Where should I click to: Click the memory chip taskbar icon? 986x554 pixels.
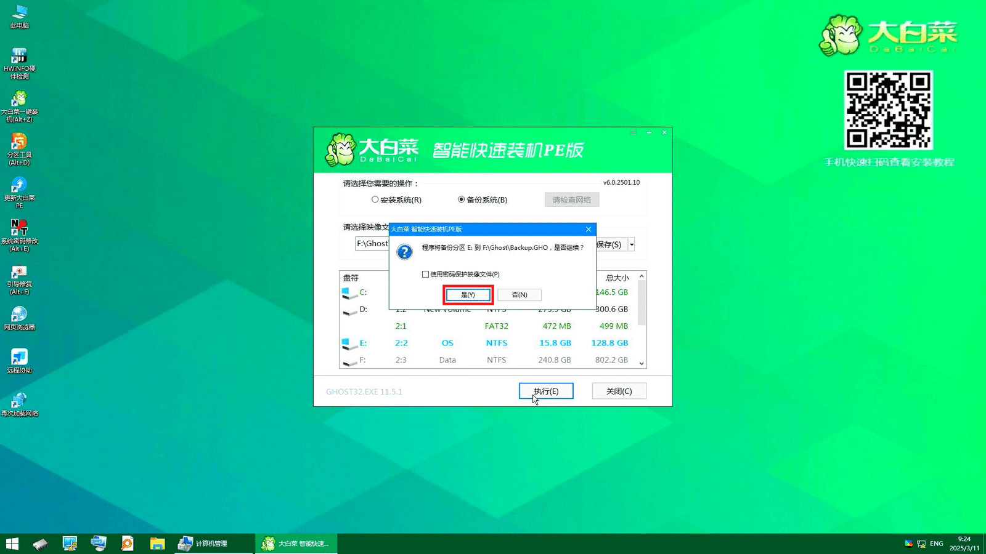pos(41,544)
